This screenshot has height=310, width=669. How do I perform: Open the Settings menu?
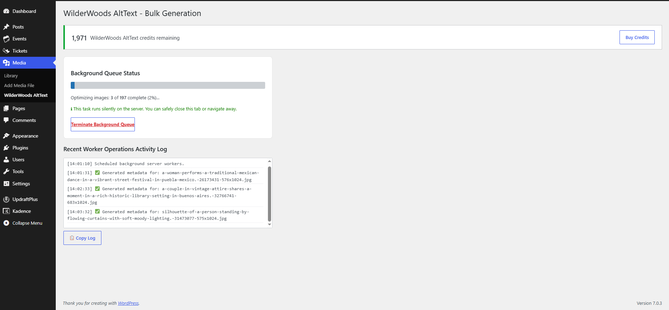pyautogui.click(x=21, y=184)
